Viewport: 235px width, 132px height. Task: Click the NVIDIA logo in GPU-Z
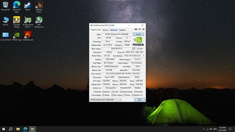pos(138,41)
